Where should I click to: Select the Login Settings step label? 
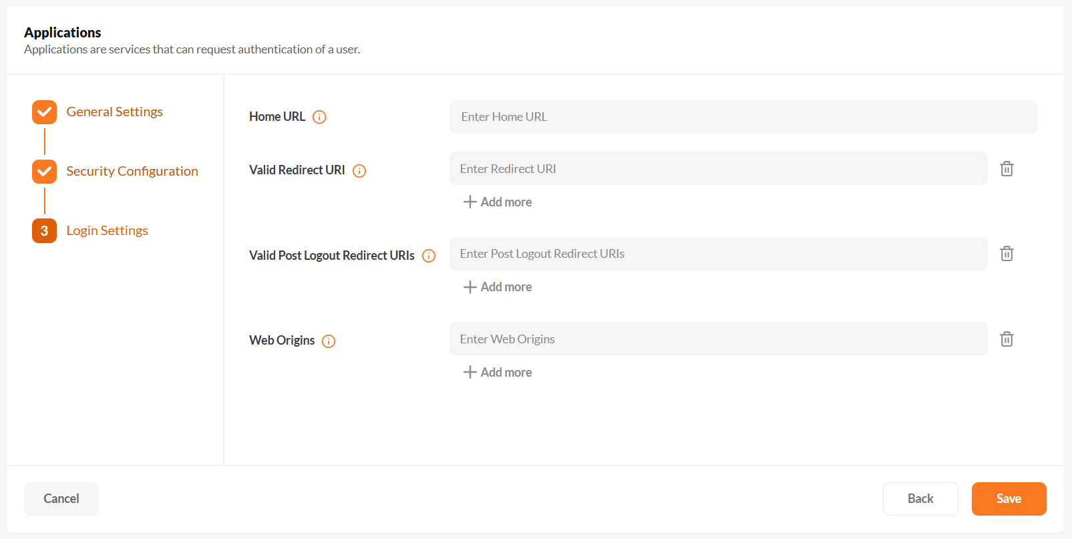[107, 230]
